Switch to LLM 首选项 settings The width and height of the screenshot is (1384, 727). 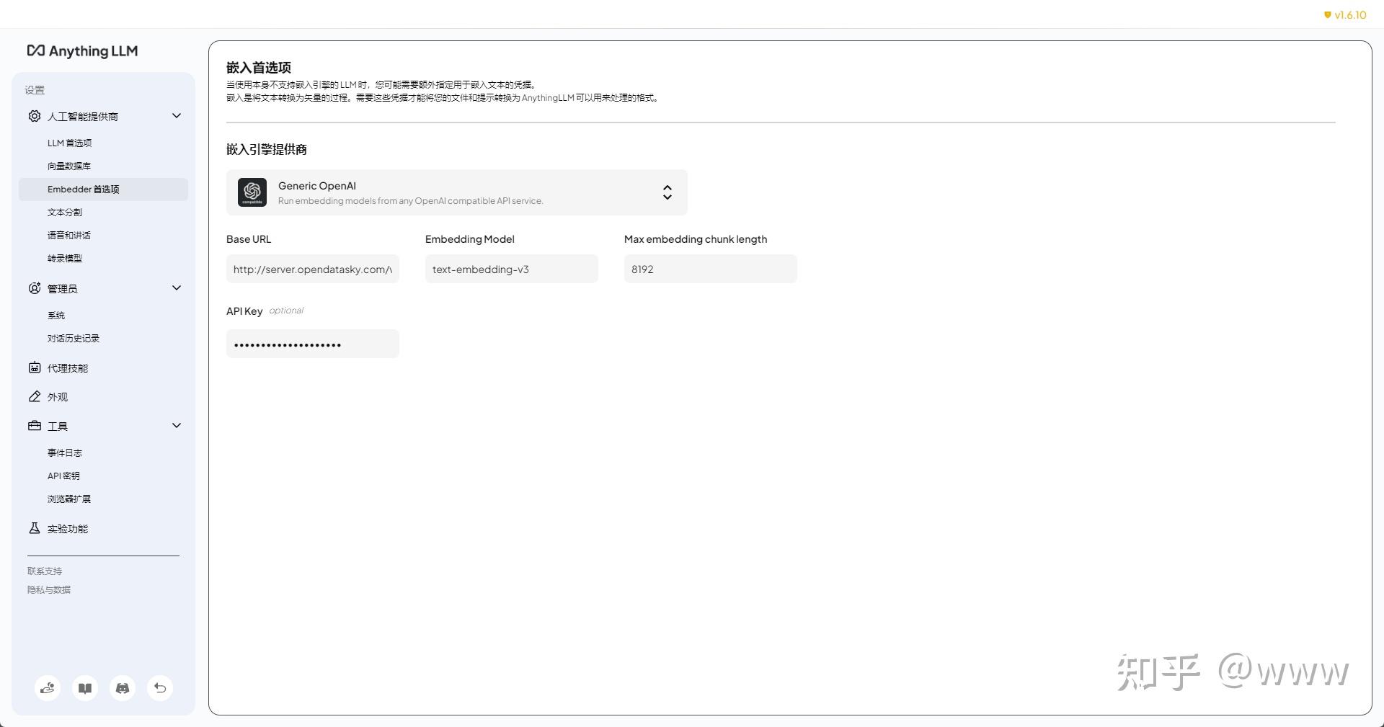69,143
